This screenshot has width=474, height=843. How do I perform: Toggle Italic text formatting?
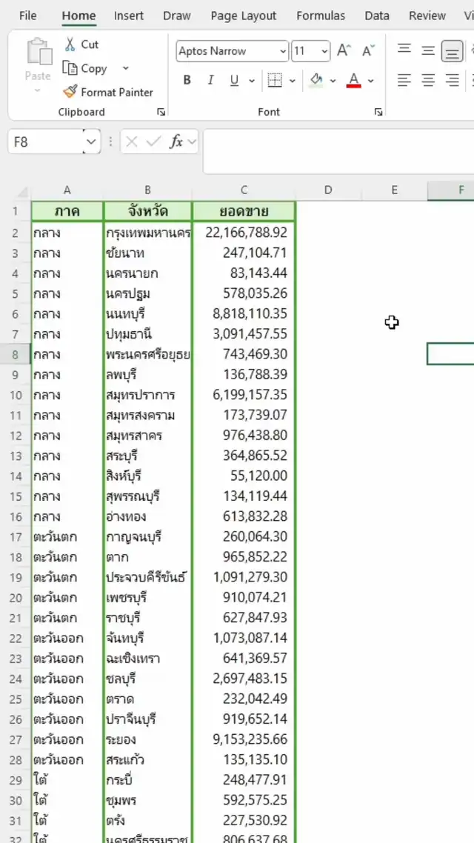tap(210, 81)
